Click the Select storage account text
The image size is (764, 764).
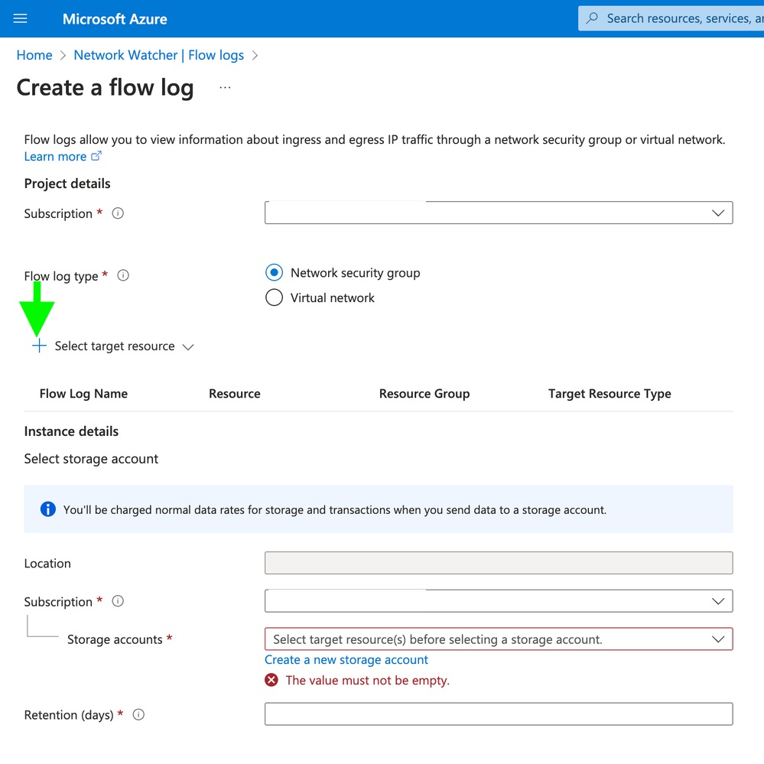(x=91, y=459)
